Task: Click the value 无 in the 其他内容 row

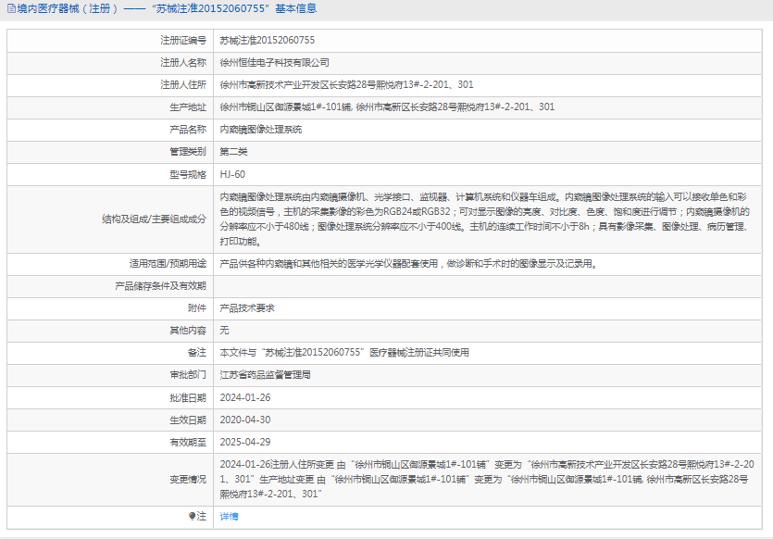Action: 224,331
